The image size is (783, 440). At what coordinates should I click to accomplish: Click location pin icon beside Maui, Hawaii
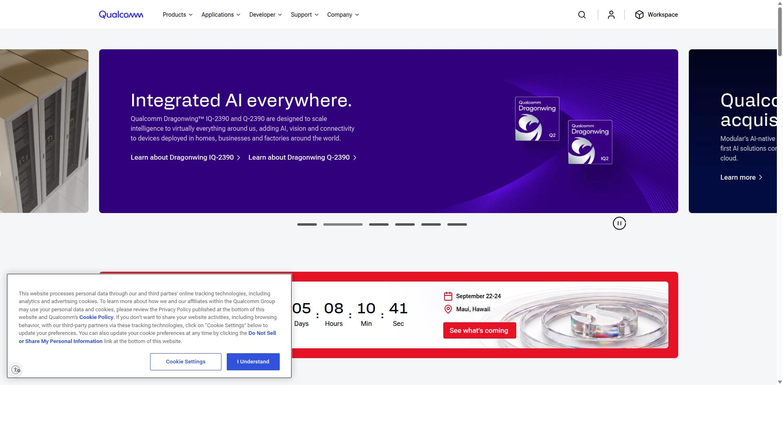coord(448,309)
